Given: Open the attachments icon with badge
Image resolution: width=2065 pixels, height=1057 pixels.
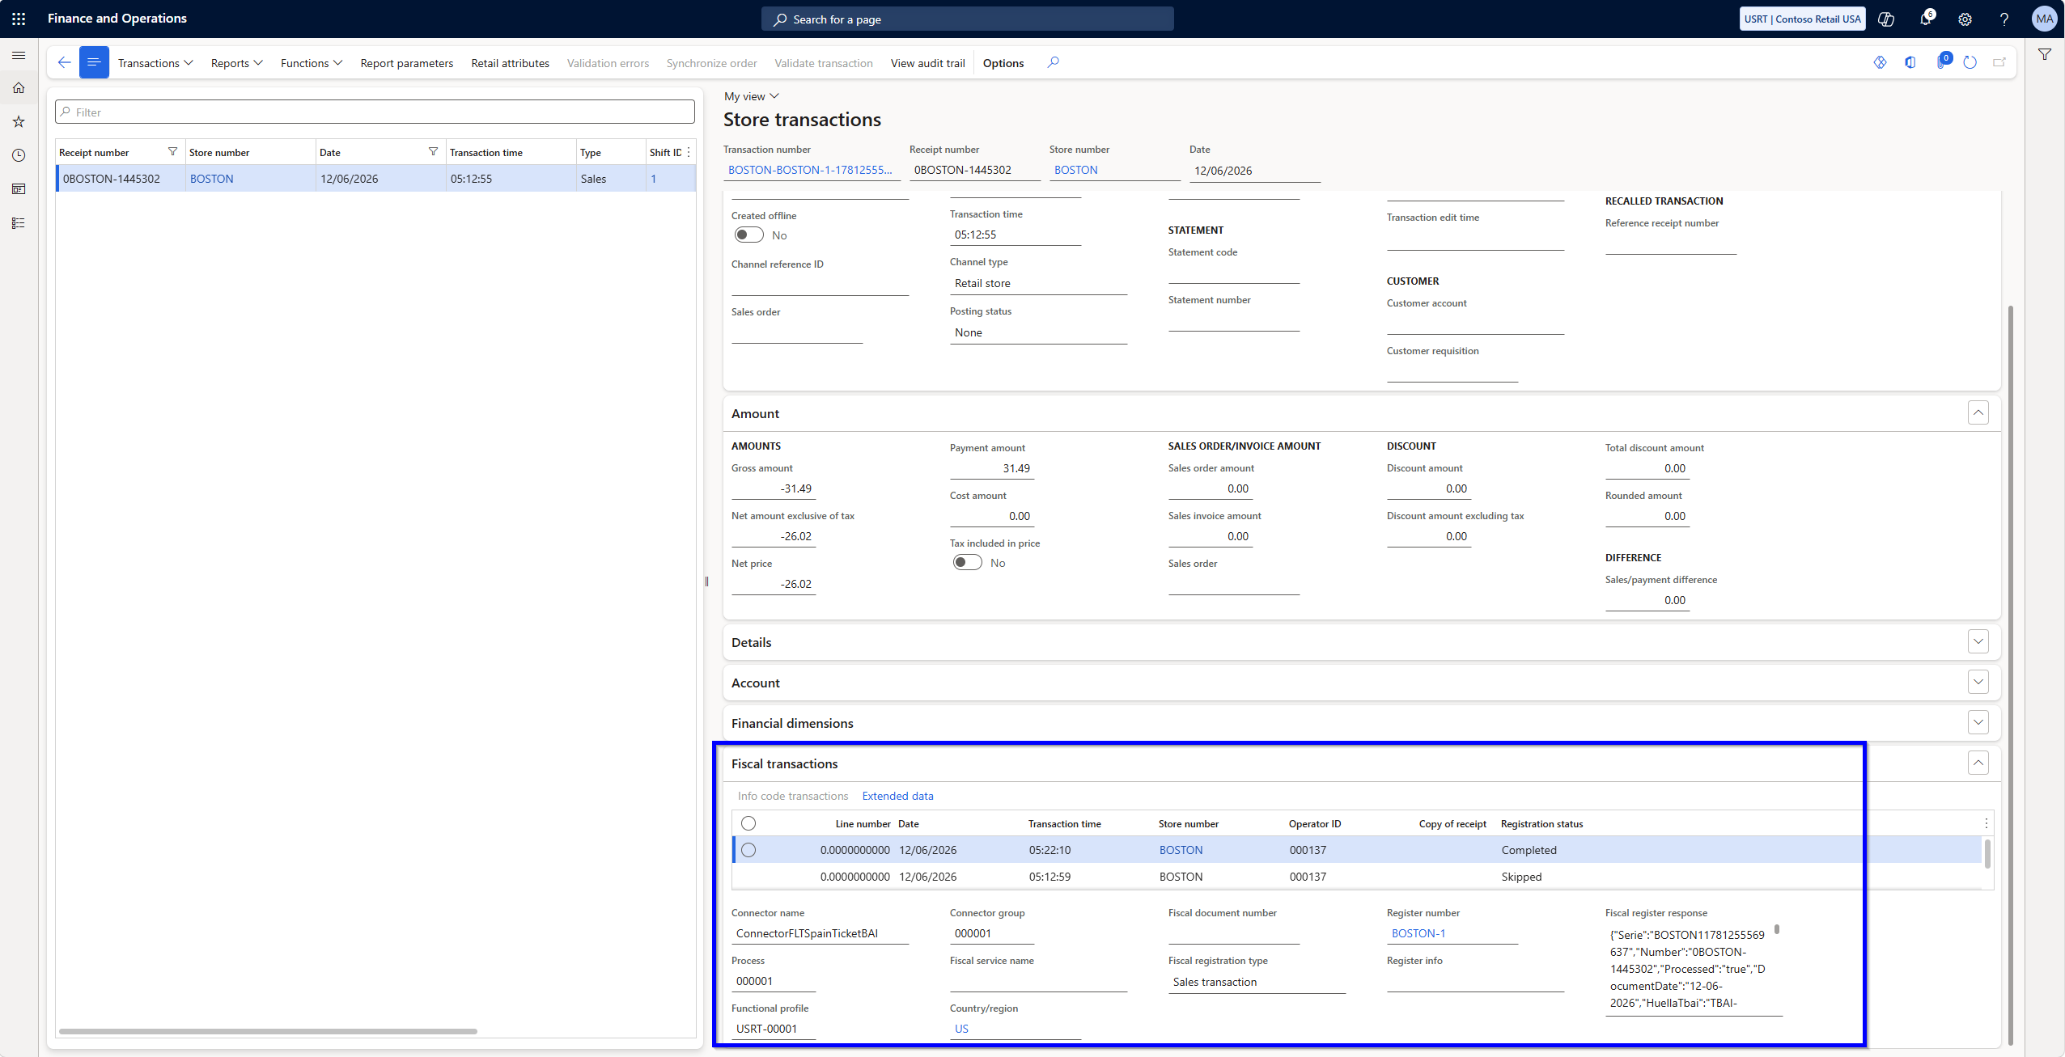Looking at the screenshot, I should pos(1942,62).
